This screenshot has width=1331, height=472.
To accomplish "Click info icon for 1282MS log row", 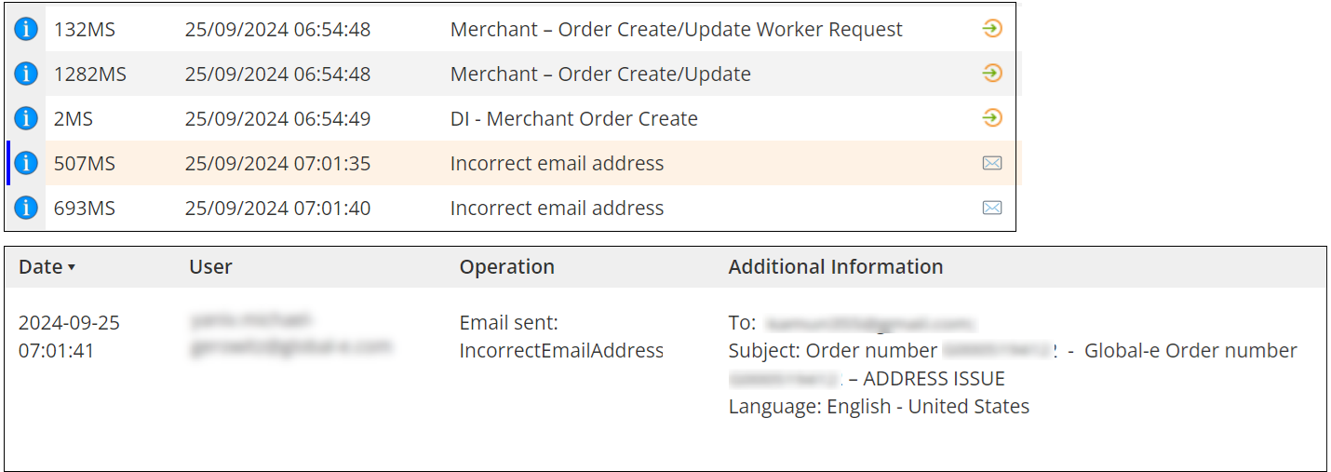I will [26, 74].
